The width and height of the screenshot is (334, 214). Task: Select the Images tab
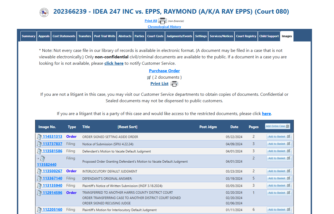pyautogui.click(x=287, y=36)
